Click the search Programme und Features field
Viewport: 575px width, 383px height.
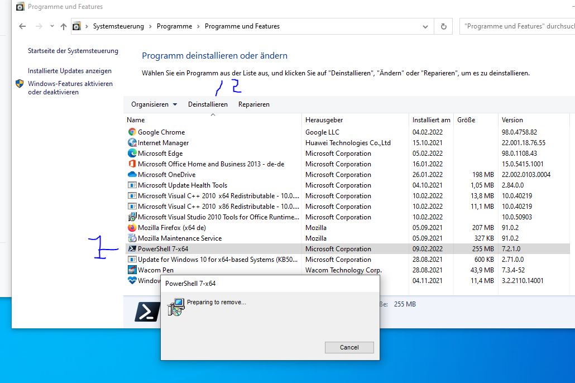point(517,26)
